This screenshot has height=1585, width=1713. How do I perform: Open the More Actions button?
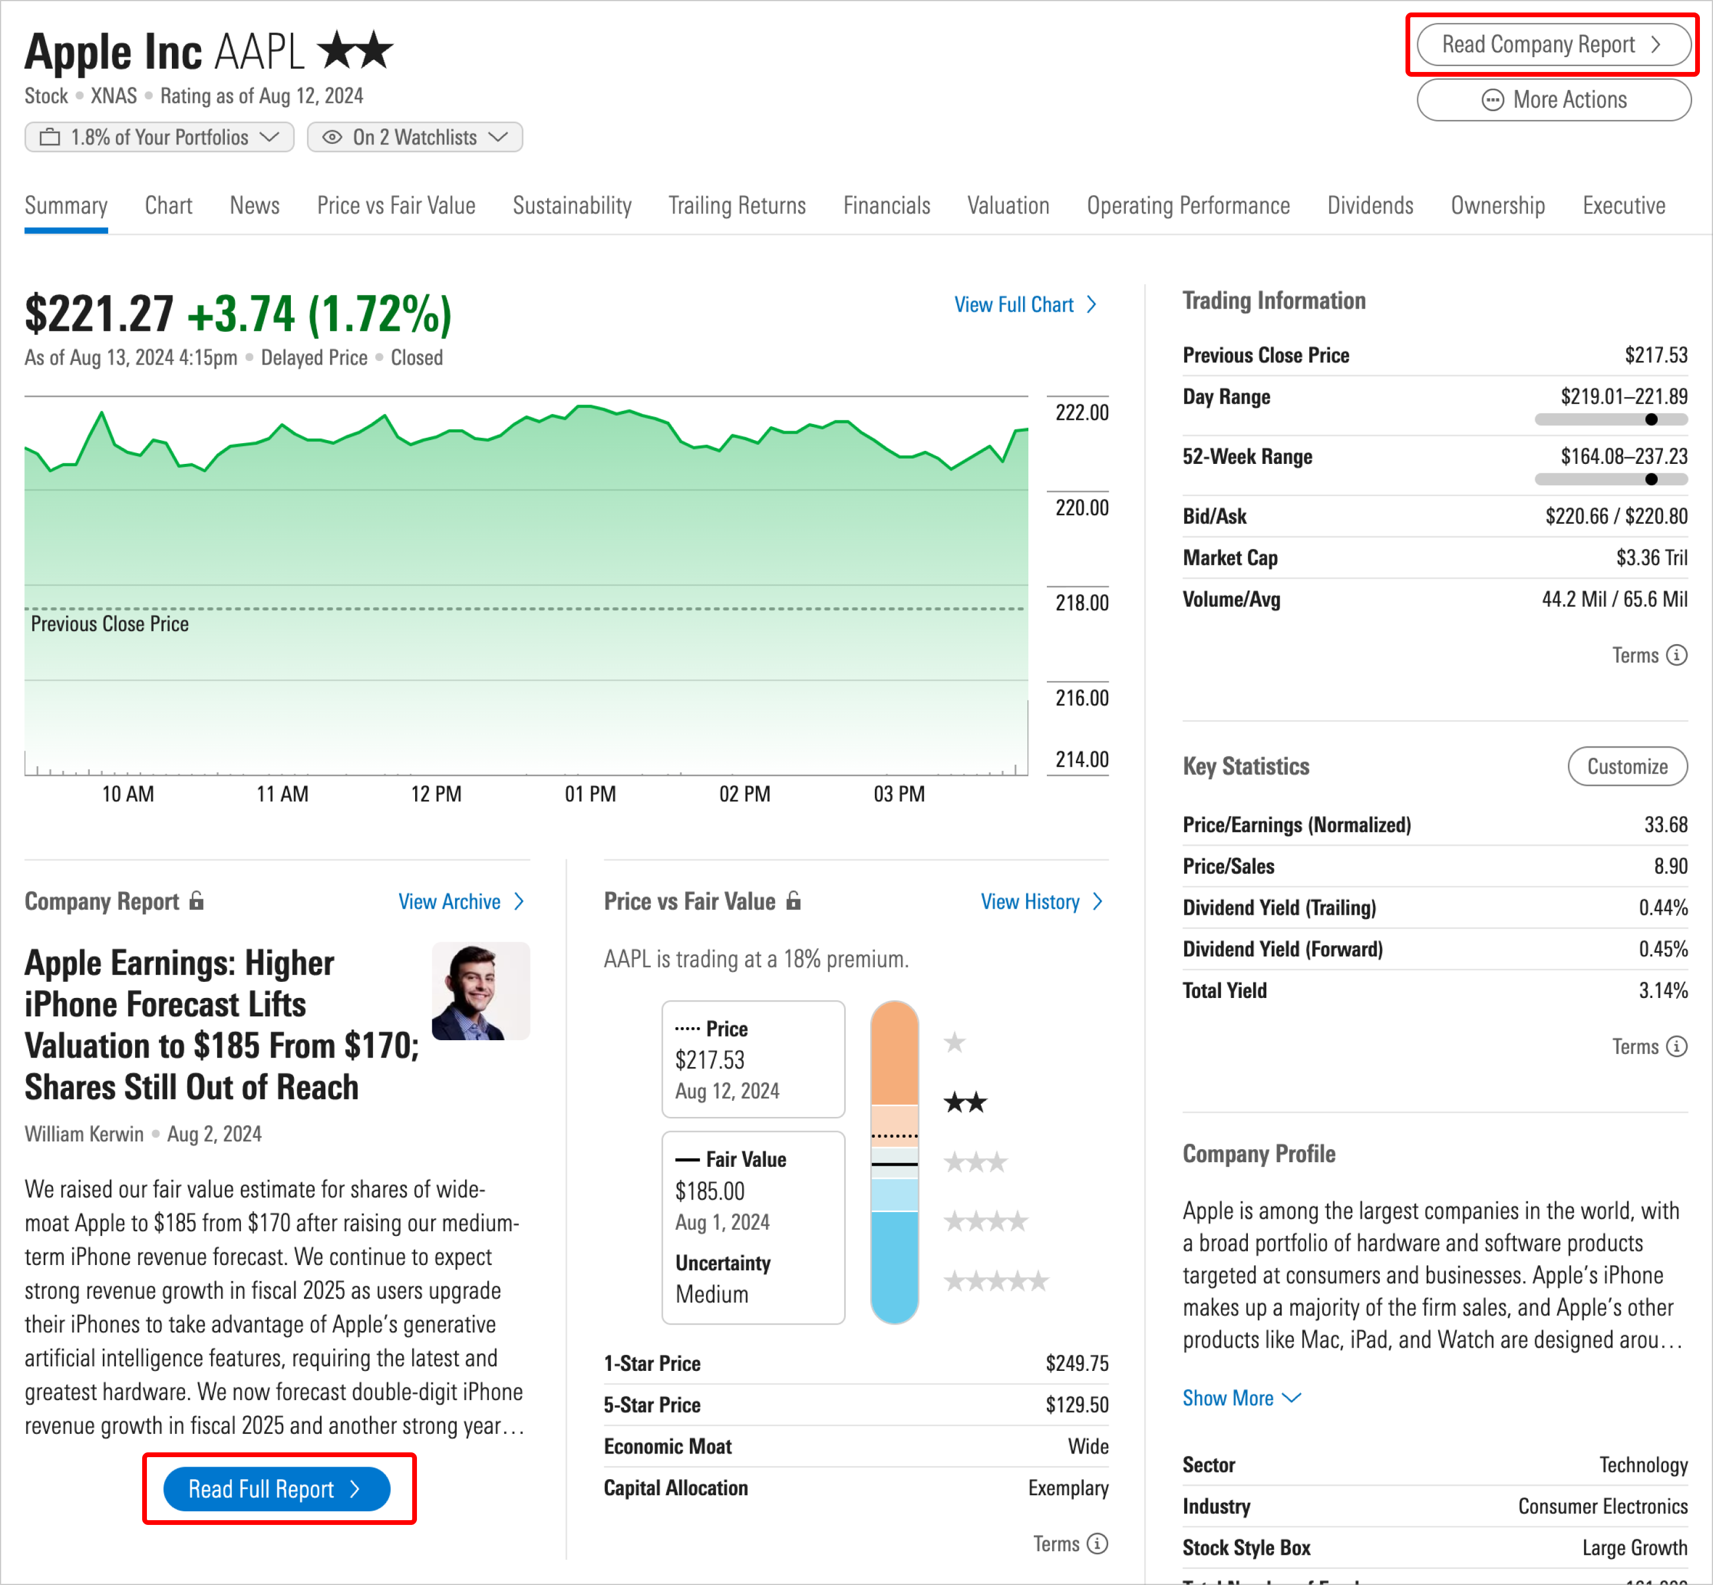(x=1554, y=101)
